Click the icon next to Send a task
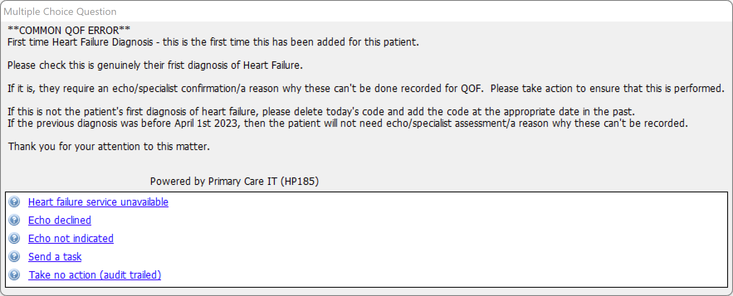Screen dimensions: 733x296 14,257
